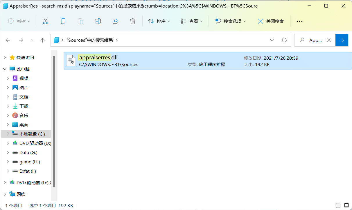Click the address bar folder icon

click(x=56, y=40)
